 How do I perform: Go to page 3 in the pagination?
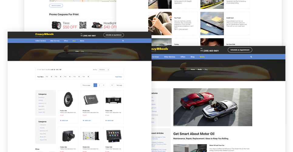pyautogui.click(x=104, y=85)
